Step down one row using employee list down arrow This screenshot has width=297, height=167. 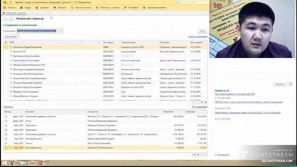[202, 102]
